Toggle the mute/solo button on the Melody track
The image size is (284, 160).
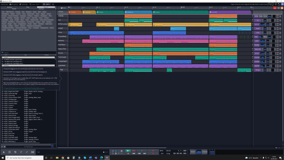278,16
